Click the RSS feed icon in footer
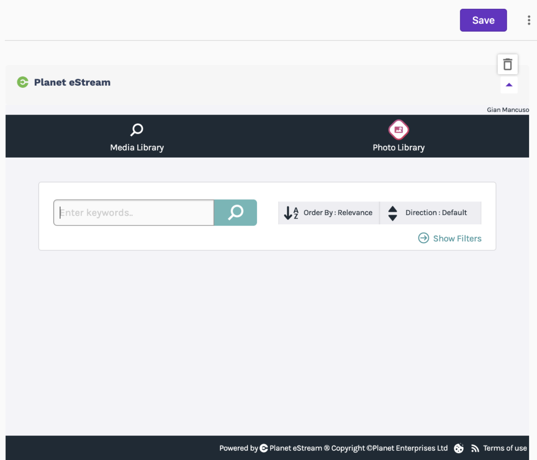The height and width of the screenshot is (460, 537). pyautogui.click(x=475, y=448)
